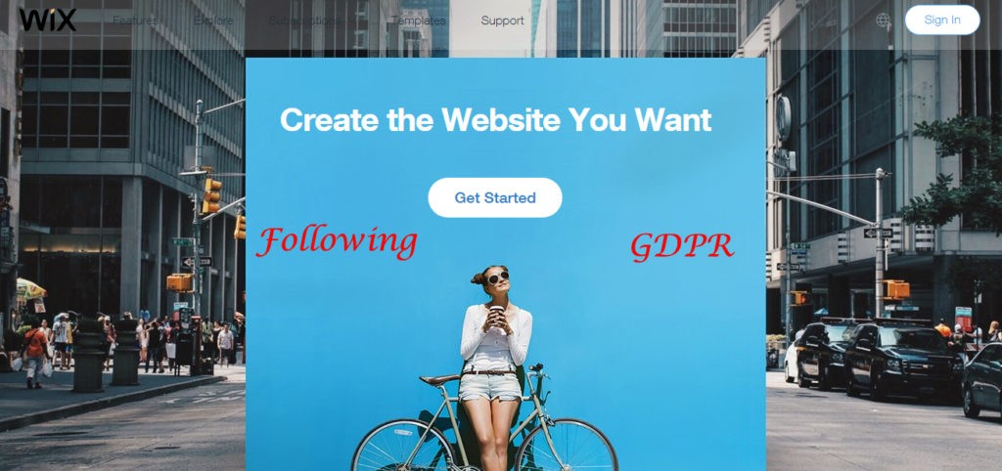The height and width of the screenshot is (471, 1002).
Task: Click the Get Started button
Action: coord(495,197)
